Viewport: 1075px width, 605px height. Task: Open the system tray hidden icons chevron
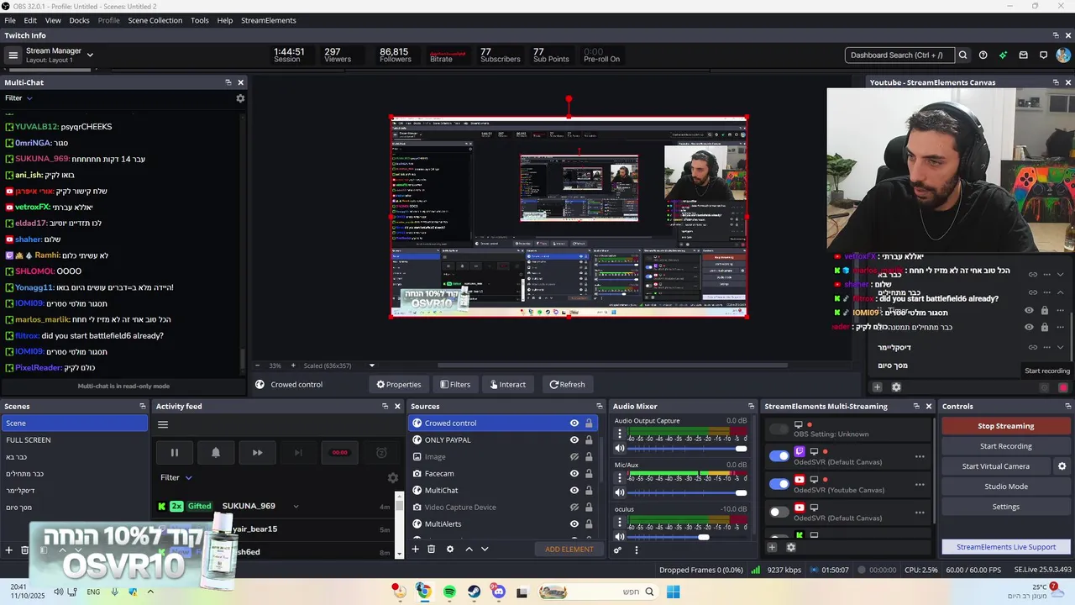point(150,592)
